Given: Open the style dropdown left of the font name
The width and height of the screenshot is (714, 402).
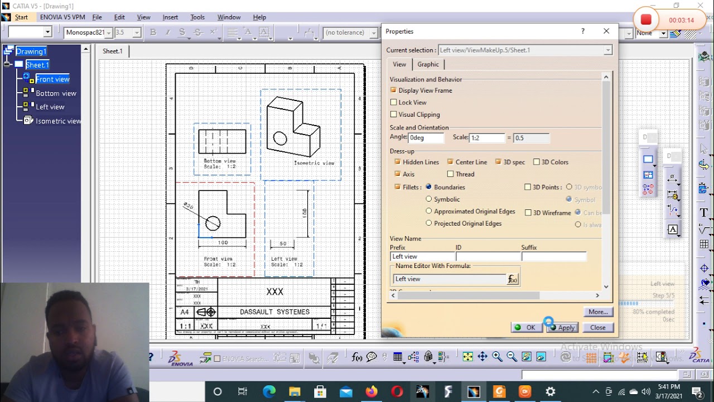Looking at the screenshot, I should point(47,32).
